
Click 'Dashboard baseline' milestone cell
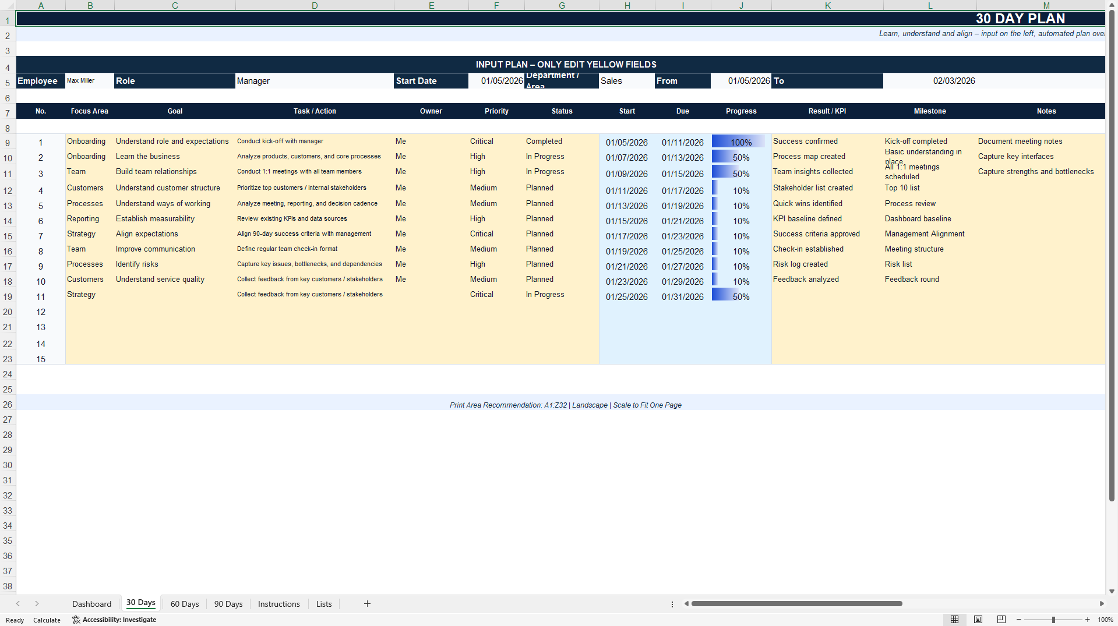point(930,219)
